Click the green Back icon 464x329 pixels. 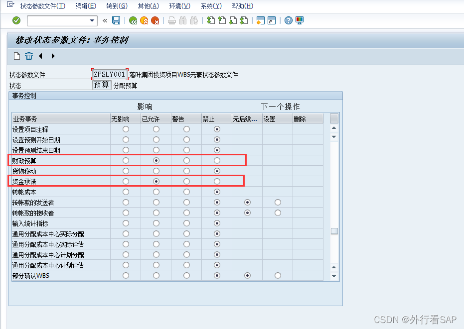133,20
